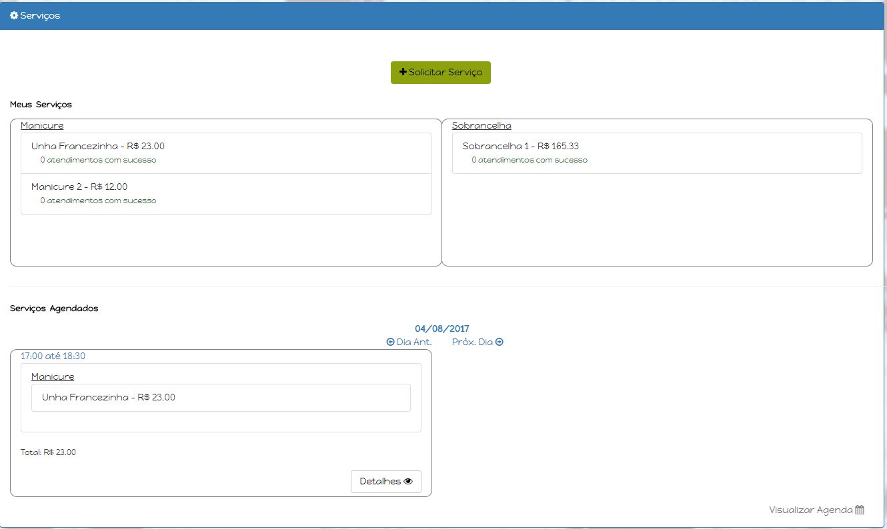The image size is (887, 529).
Task: Open the Visualizar Agenda link
Action: click(x=810, y=510)
